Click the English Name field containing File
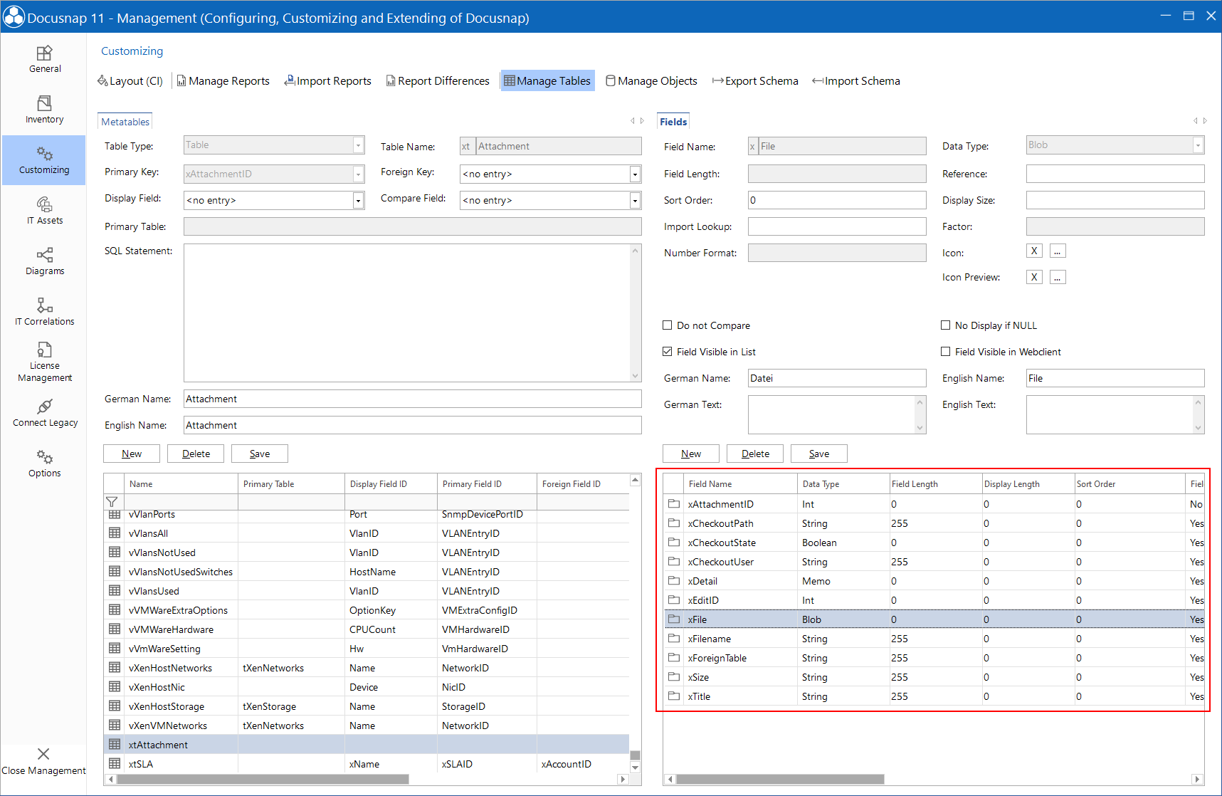This screenshot has width=1222, height=796. coord(1115,378)
